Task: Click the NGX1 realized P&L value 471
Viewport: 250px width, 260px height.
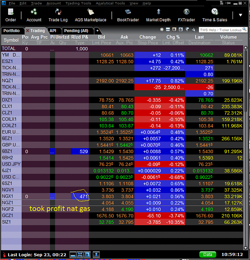Action: (x=84, y=196)
